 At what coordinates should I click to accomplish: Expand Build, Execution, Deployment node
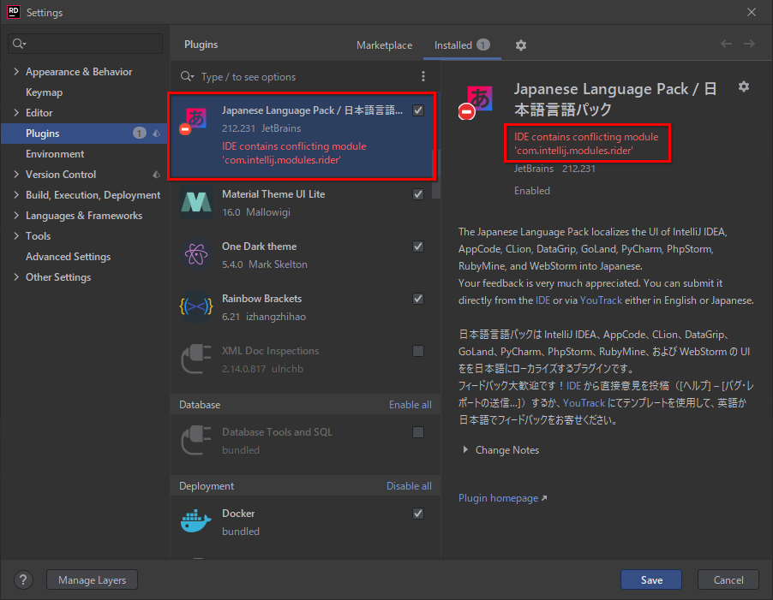coord(16,195)
